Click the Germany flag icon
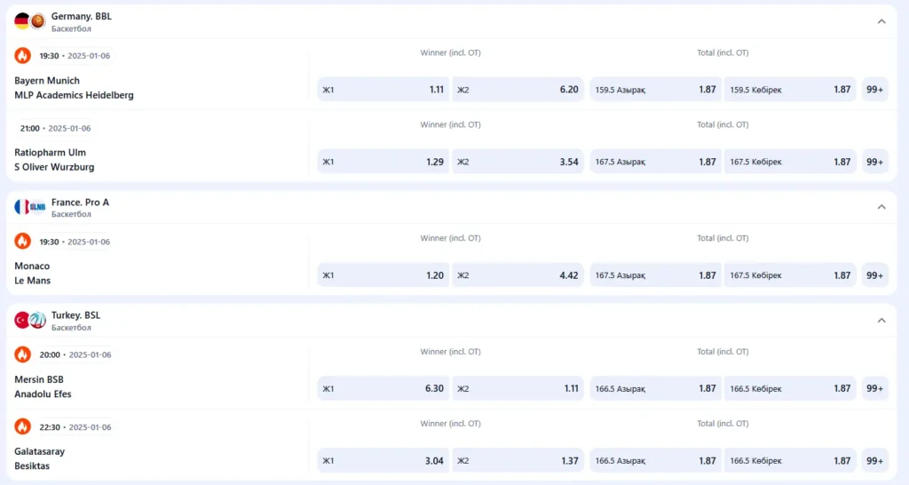The width and height of the screenshot is (909, 485). click(x=22, y=21)
